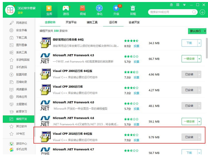Click 投票 link for 微软常用运行库合集

click(x=137, y=46)
